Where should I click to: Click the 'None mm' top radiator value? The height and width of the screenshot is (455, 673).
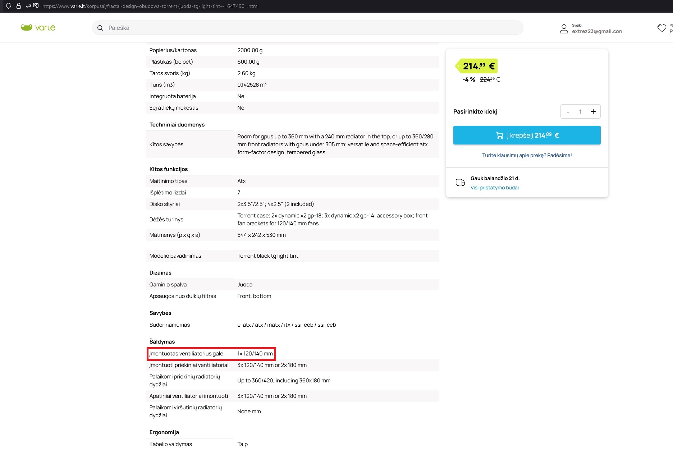[249, 412]
